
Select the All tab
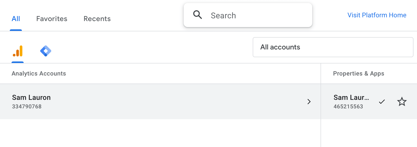pyautogui.click(x=16, y=19)
